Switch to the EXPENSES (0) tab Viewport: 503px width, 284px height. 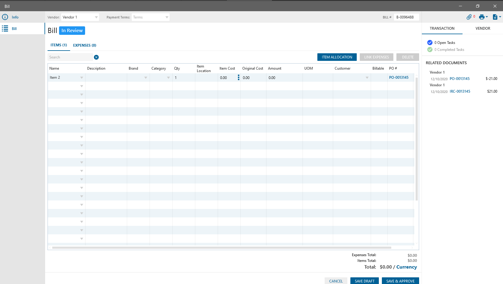(x=85, y=45)
